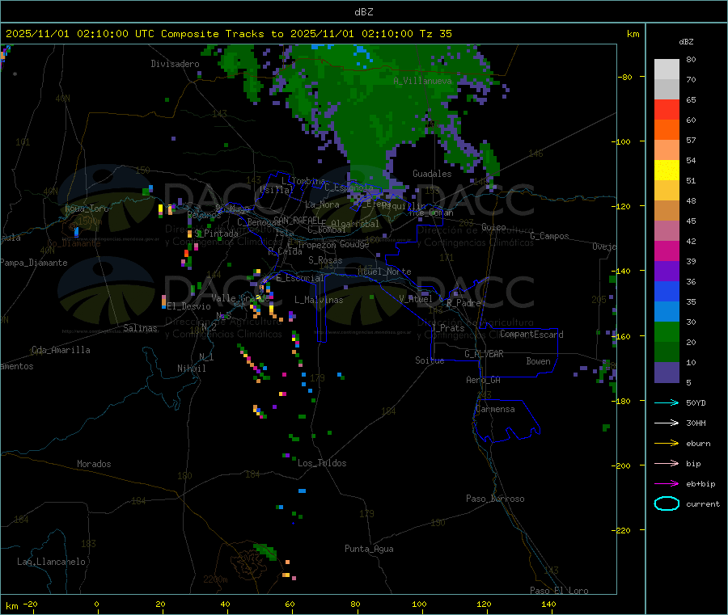
Task: Click the Morados map label
Action: [94, 464]
